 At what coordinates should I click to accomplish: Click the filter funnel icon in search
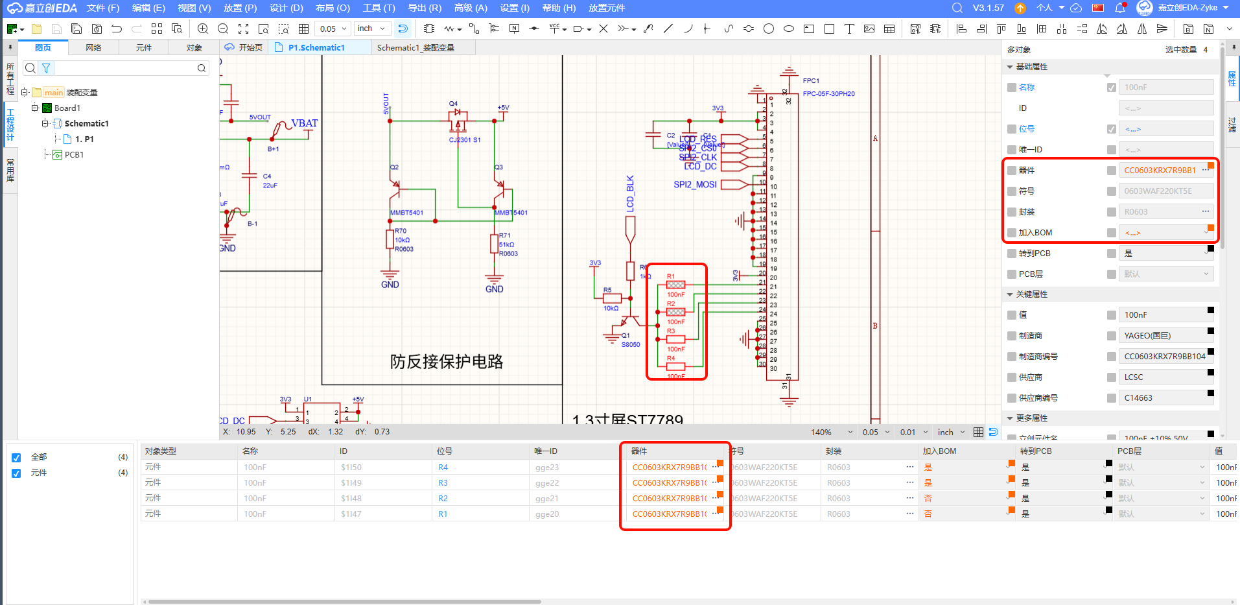click(46, 68)
